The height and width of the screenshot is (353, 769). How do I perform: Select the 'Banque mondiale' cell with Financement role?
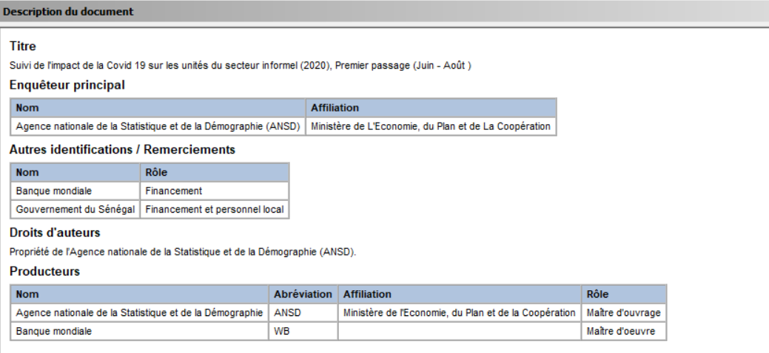44,191
